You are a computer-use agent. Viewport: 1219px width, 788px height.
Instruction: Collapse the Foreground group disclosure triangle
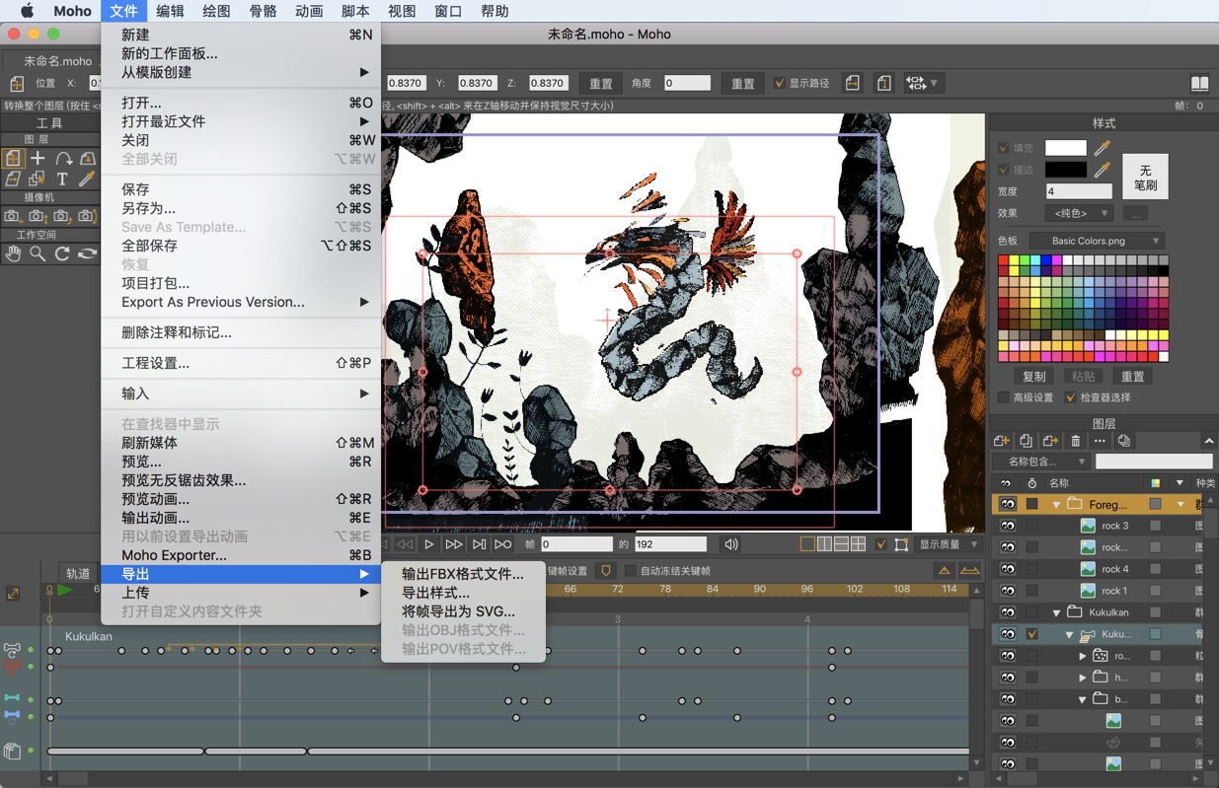coord(1056,504)
